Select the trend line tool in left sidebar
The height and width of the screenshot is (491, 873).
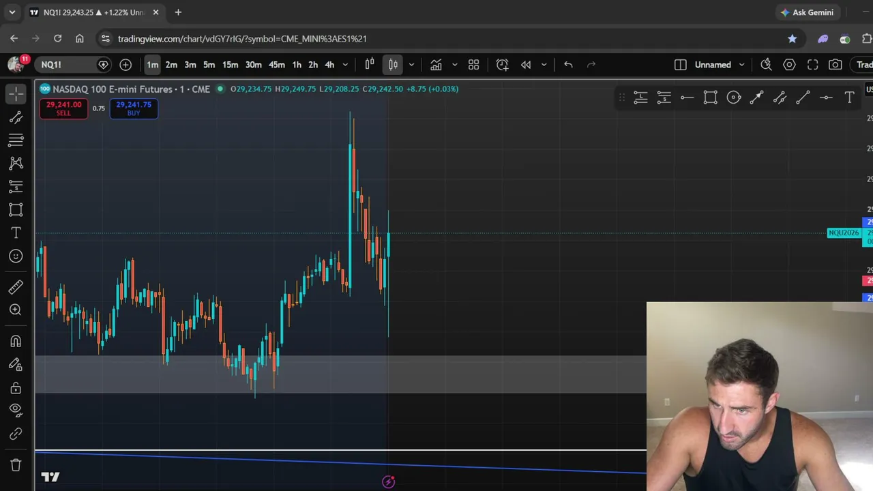click(16, 117)
